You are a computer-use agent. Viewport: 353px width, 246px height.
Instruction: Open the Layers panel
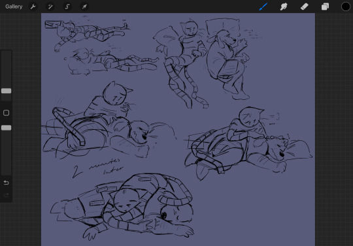point(325,7)
